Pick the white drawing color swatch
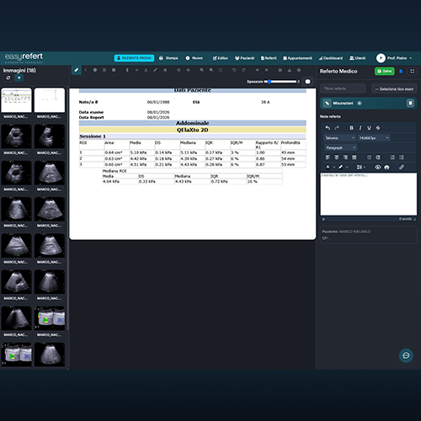The width and height of the screenshot is (421, 421). tap(307, 82)
